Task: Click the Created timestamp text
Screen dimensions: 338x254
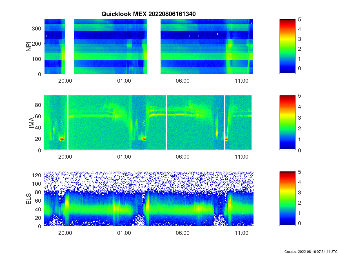Action: point(311,251)
